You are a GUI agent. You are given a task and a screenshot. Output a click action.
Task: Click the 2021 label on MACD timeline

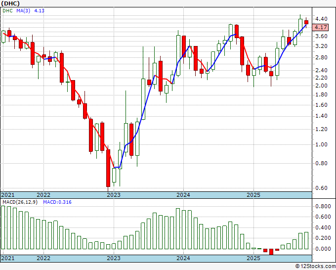tap(8, 258)
